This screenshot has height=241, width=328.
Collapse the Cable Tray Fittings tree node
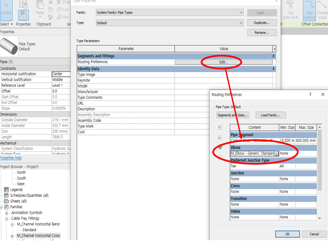[x=6, y=219]
